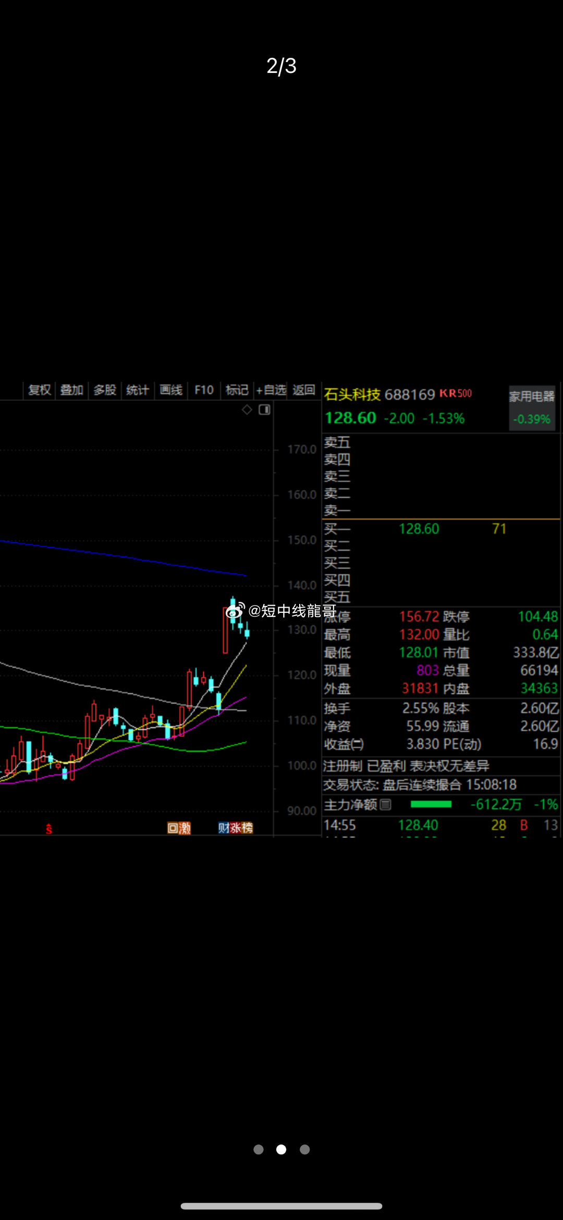This screenshot has height=1220, width=563.
Task: Click the -2.00 price change value
Action: tap(399, 418)
